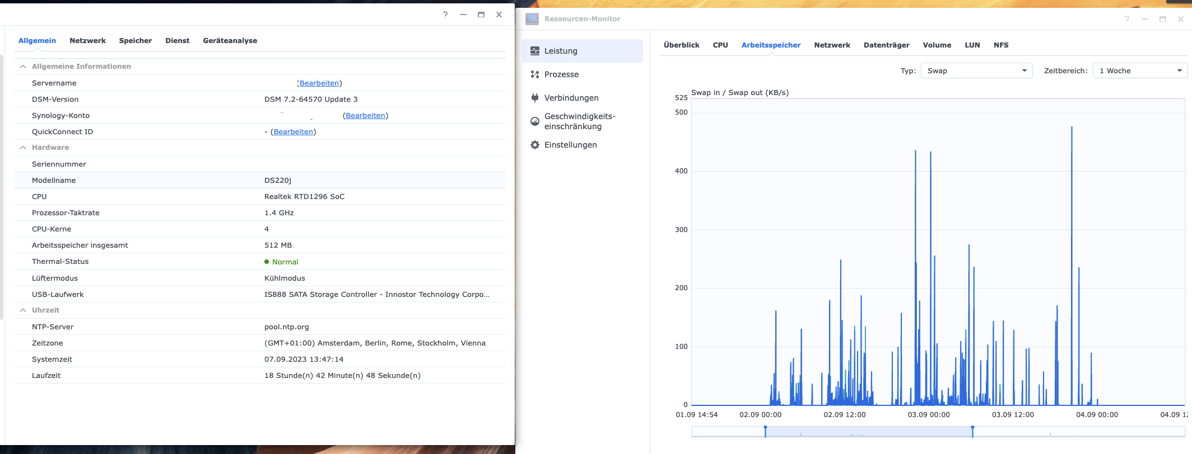The image size is (1192, 454).
Task: Switch to Überblick tab
Action: point(682,45)
